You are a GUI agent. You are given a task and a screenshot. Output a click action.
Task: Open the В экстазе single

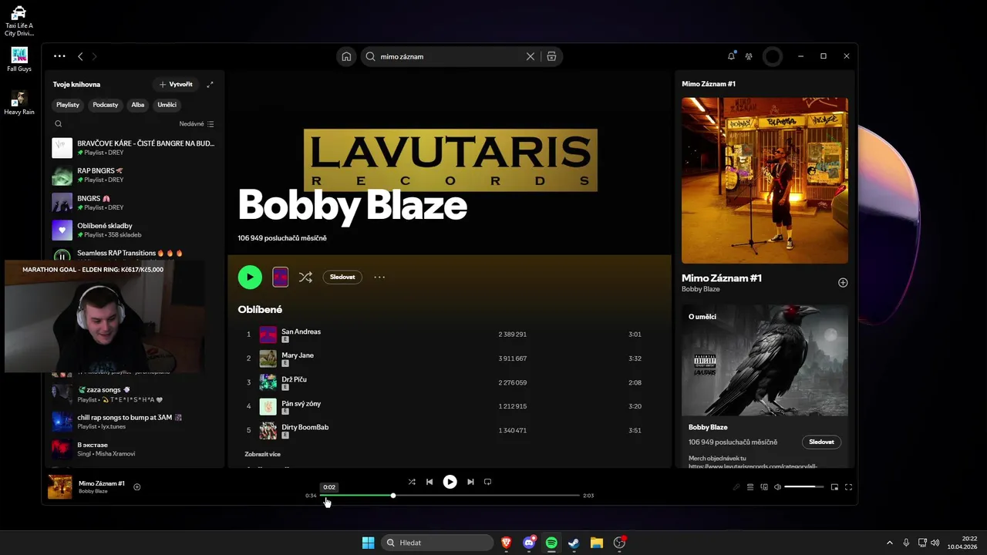point(134,449)
